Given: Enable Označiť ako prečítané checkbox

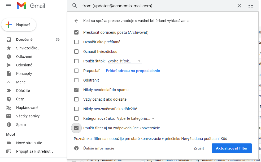Looking at the screenshot, I should [76, 42].
